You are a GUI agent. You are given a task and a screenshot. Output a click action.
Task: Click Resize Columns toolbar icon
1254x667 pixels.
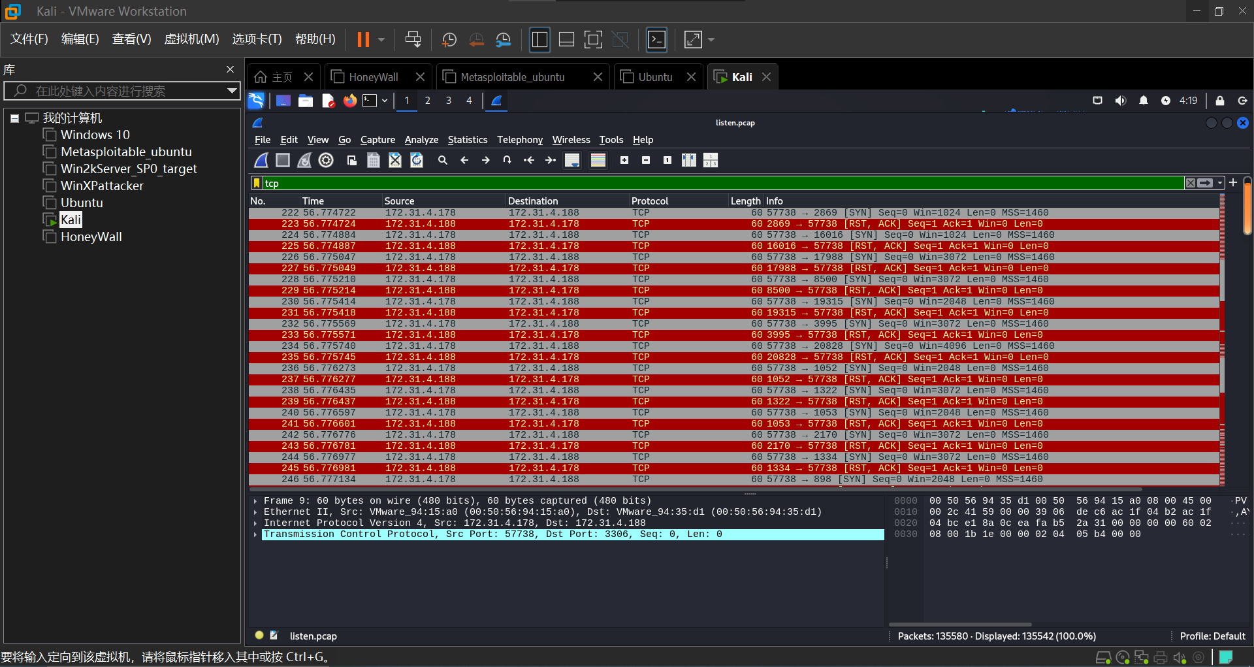(689, 160)
